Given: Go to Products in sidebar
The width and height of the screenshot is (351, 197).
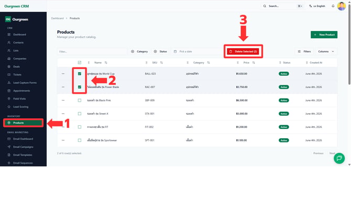Looking at the screenshot, I should tap(23, 123).
